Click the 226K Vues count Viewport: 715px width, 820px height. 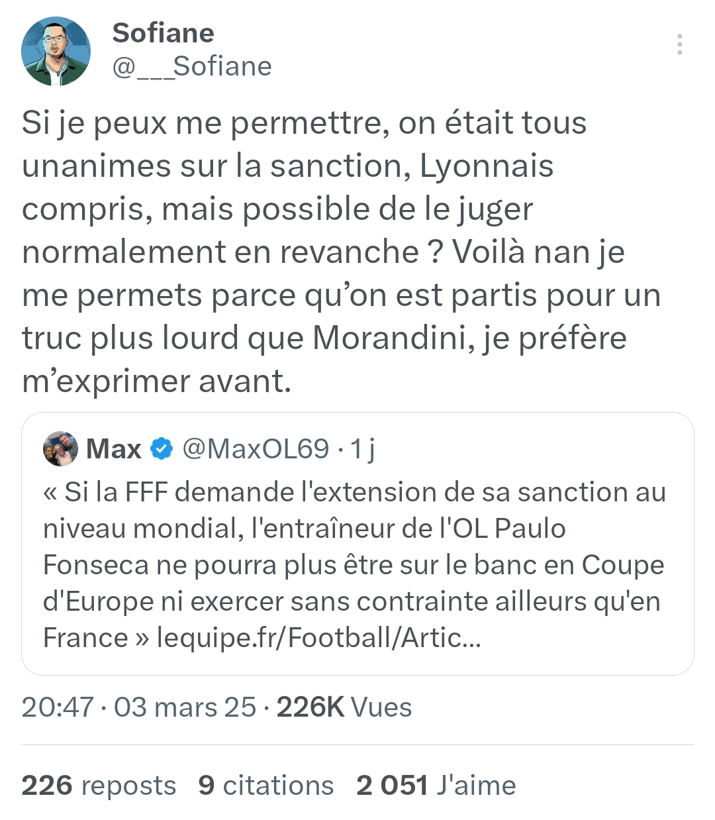pyautogui.click(x=344, y=707)
